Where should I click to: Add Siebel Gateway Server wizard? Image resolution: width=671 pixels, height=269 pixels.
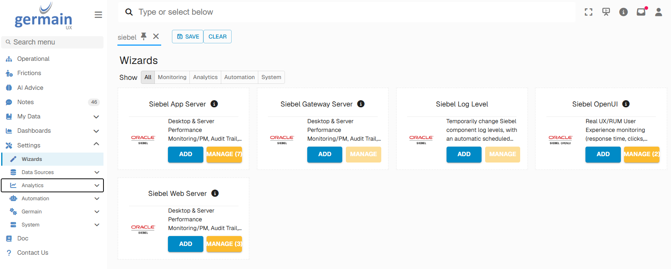tap(325, 154)
